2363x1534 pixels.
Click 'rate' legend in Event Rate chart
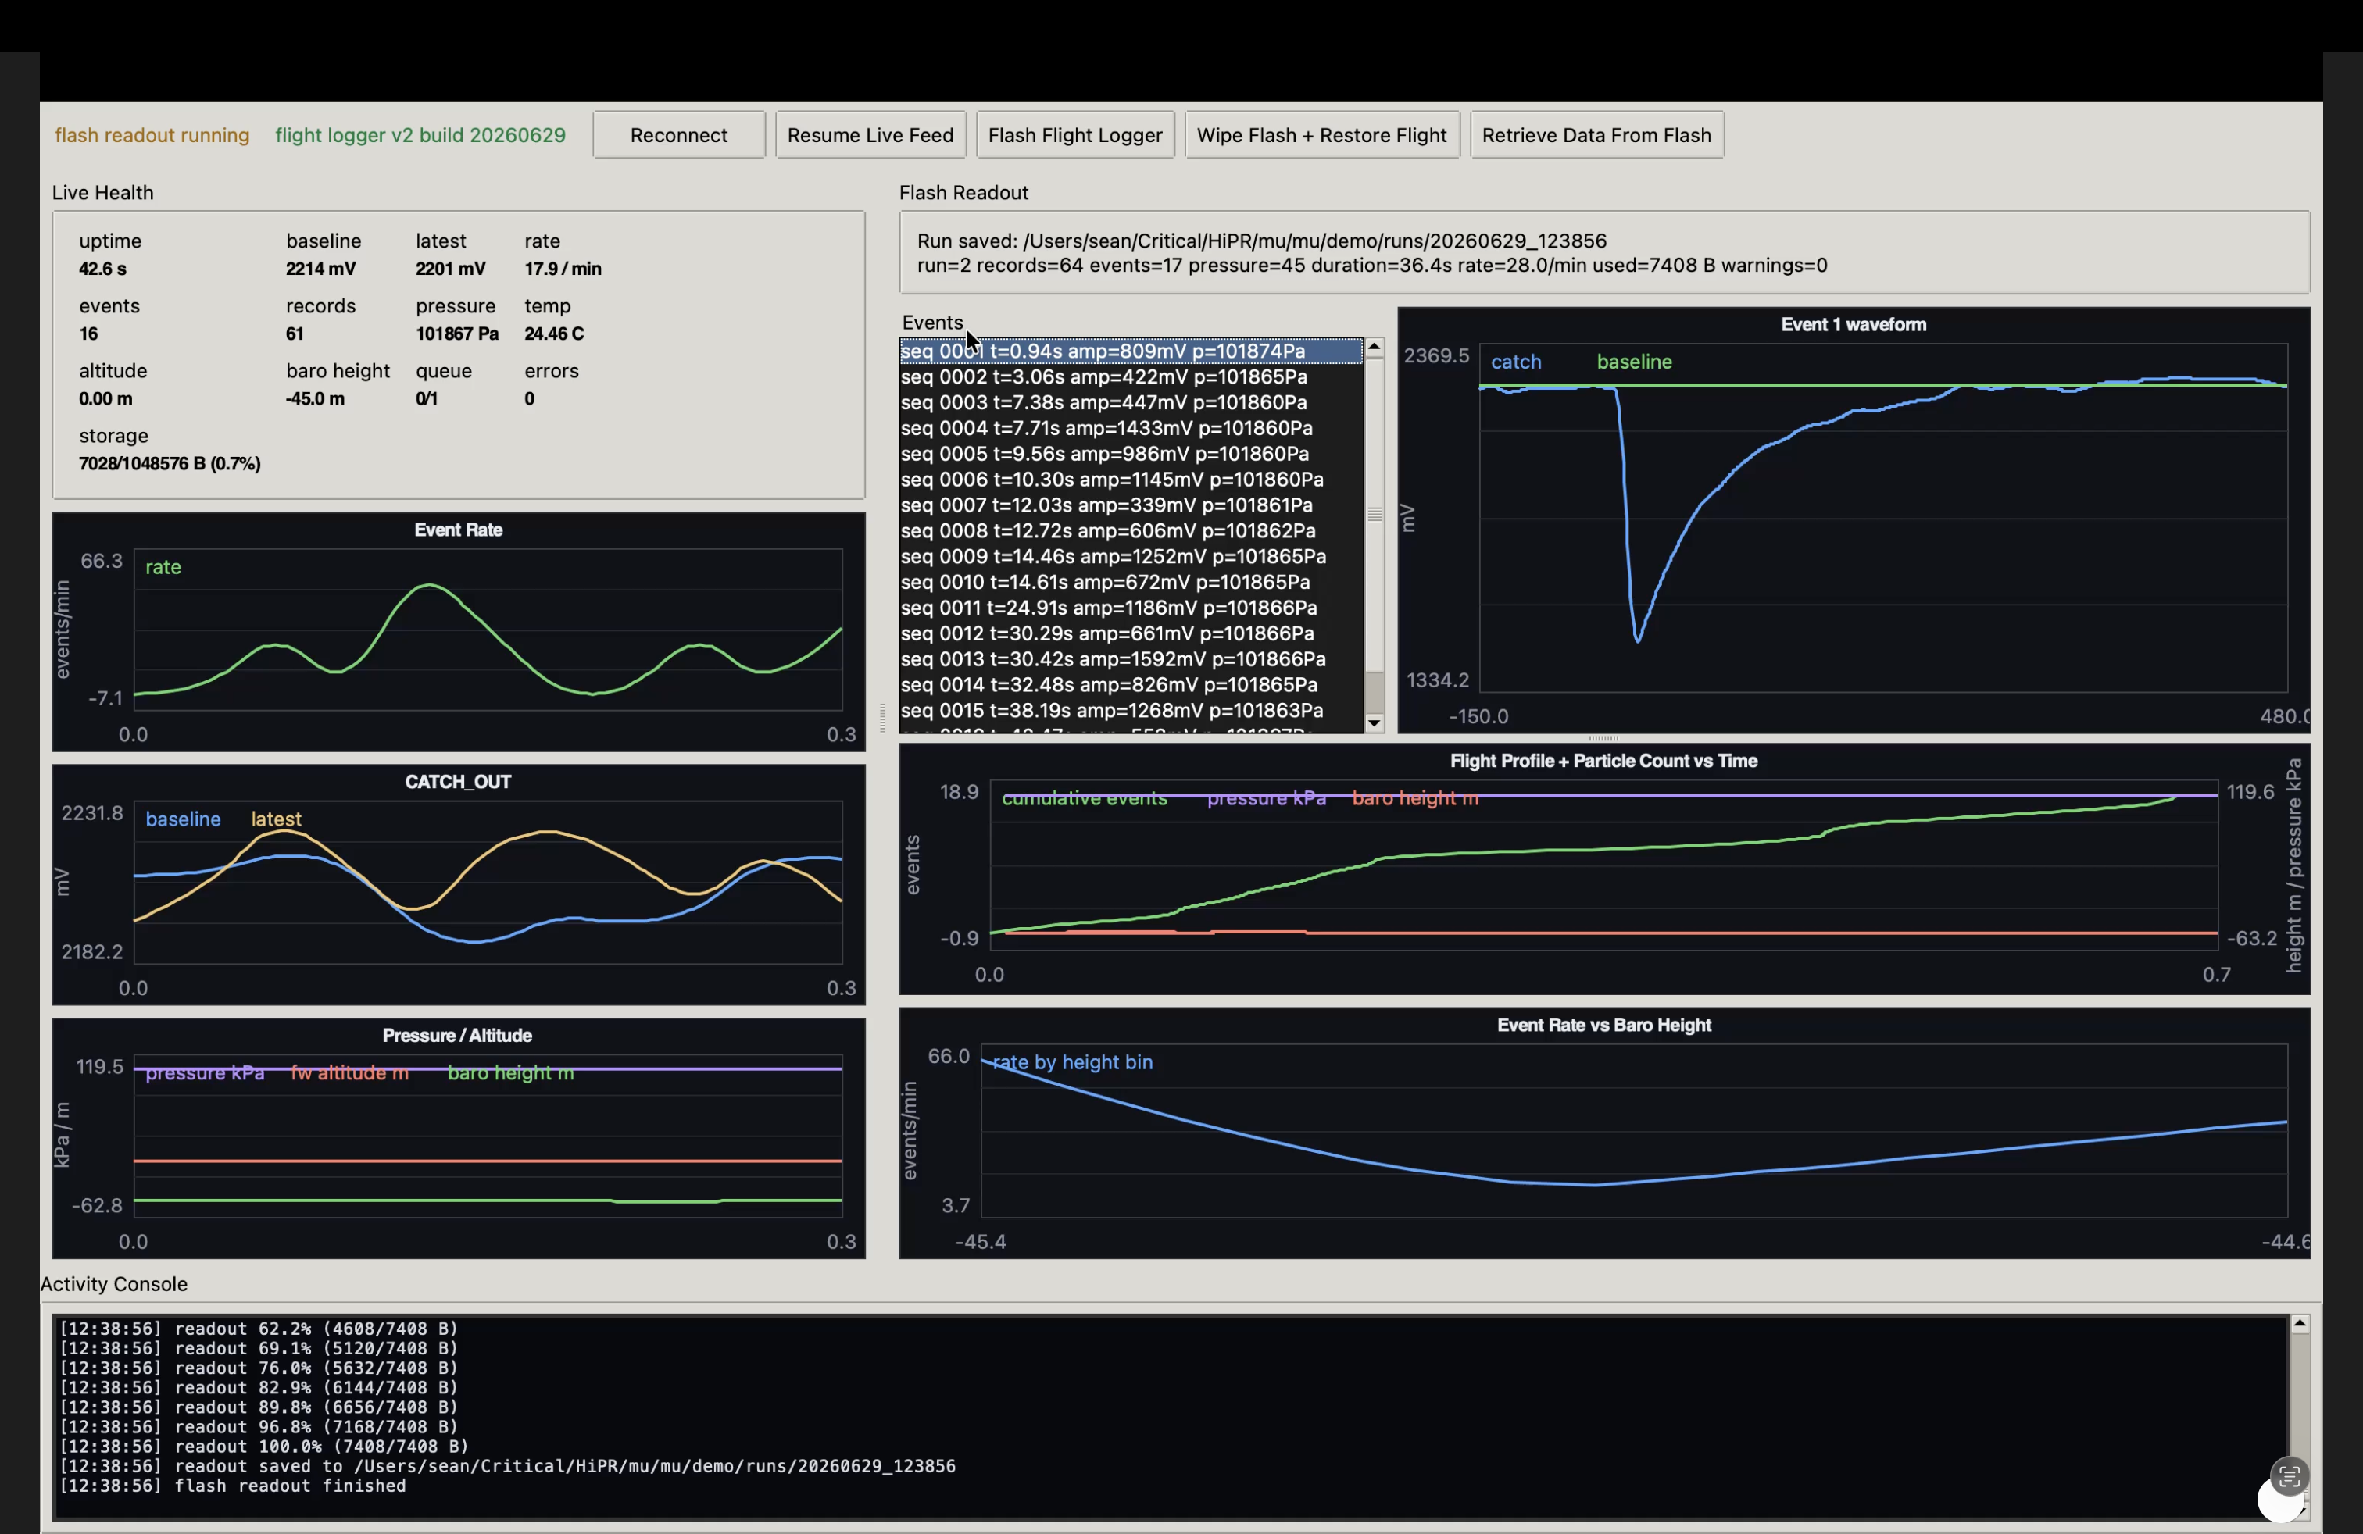[163, 568]
